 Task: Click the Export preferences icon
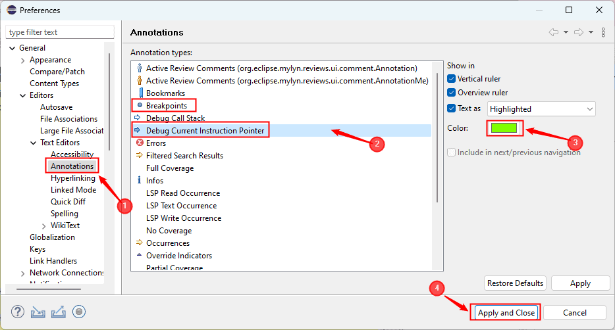click(x=59, y=312)
